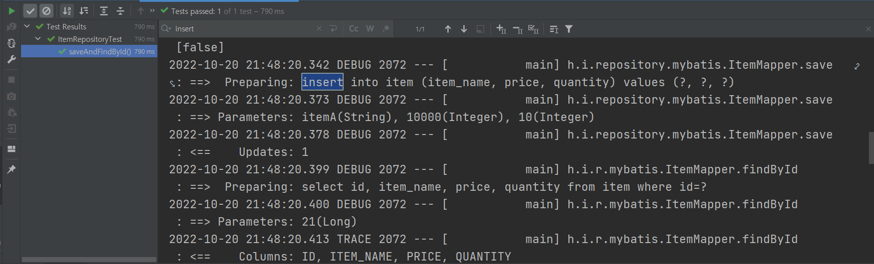
Task: Click search field containing insert
Action: 245,29
